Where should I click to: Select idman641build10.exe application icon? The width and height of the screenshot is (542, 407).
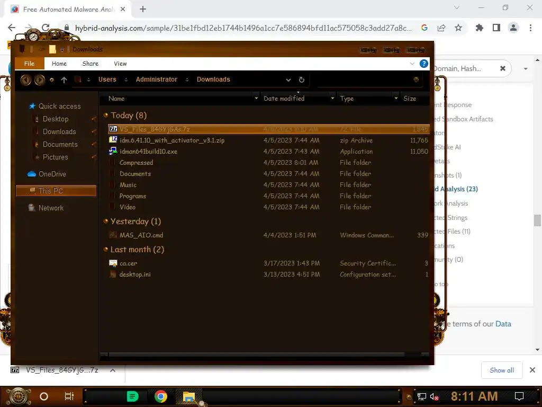[113, 151]
